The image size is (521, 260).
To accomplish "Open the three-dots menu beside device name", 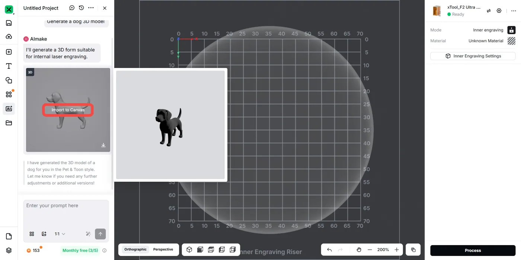I will [x=514, y=11].
